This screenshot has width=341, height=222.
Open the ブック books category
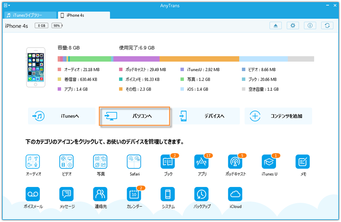point(168,162)
